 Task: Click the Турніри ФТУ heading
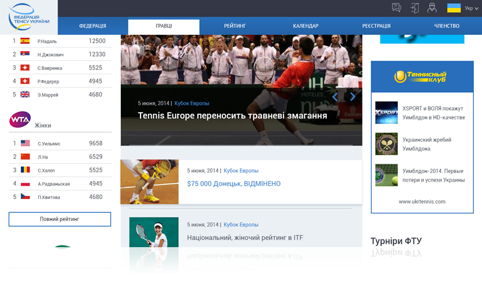tap(396, 241)
